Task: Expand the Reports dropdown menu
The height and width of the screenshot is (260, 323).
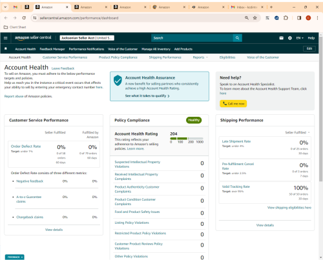Action: 200,57
